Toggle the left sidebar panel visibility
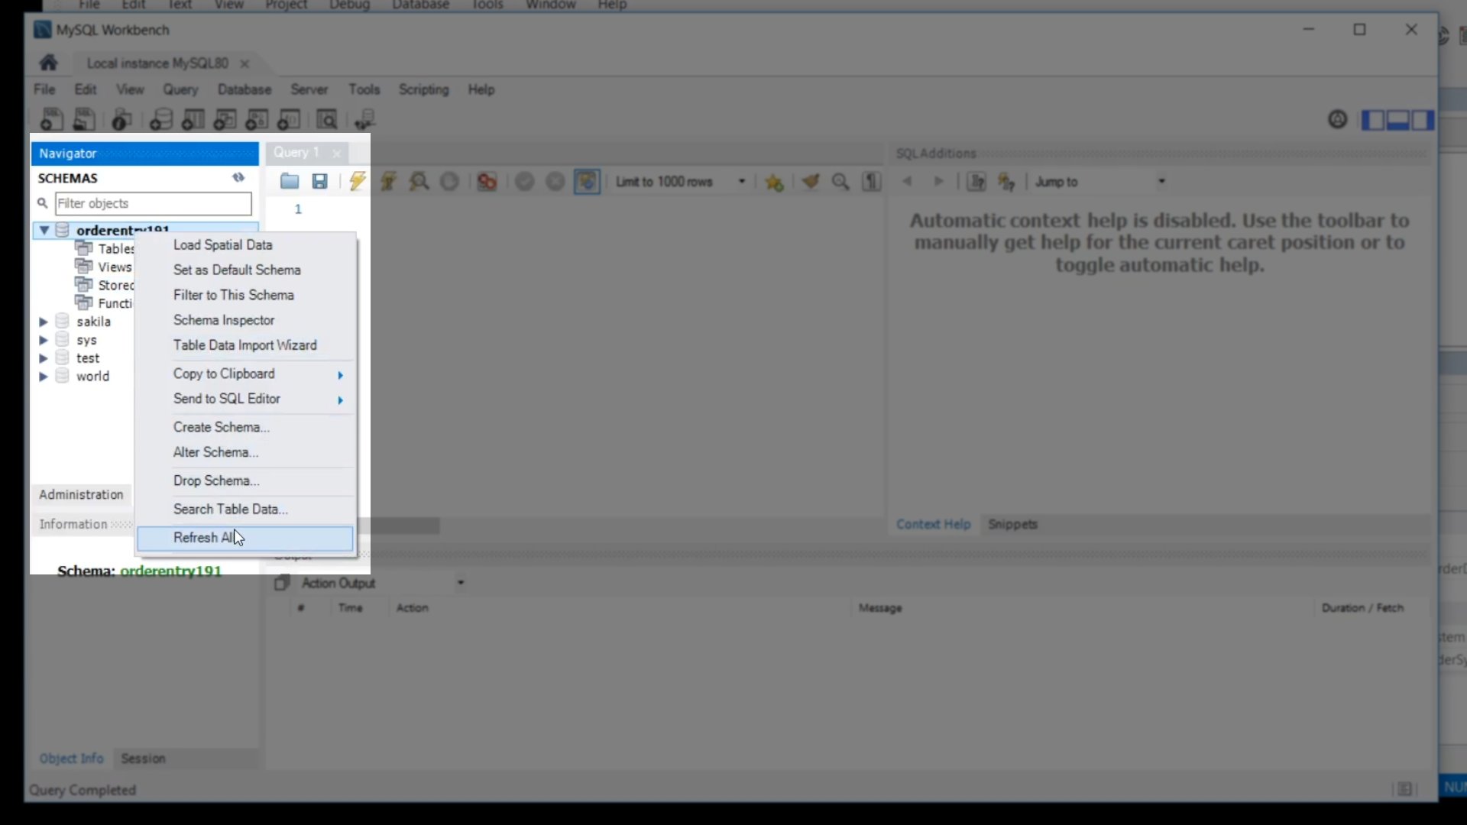 (1373, 120)
